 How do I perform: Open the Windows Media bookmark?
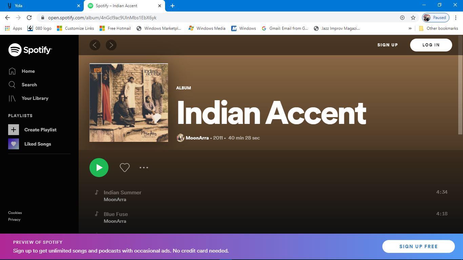point(207,28)
